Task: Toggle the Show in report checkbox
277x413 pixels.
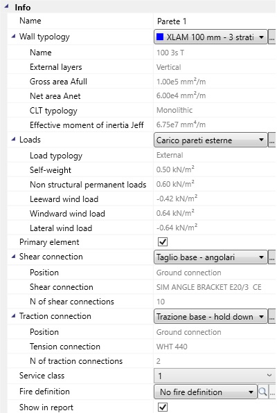Action: (163, 407)
